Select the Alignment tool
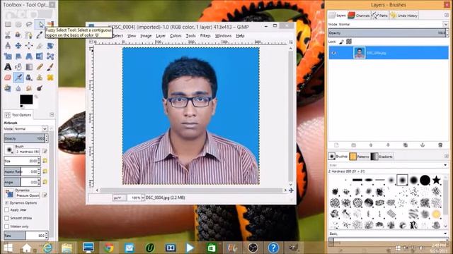 pos(29,46)
